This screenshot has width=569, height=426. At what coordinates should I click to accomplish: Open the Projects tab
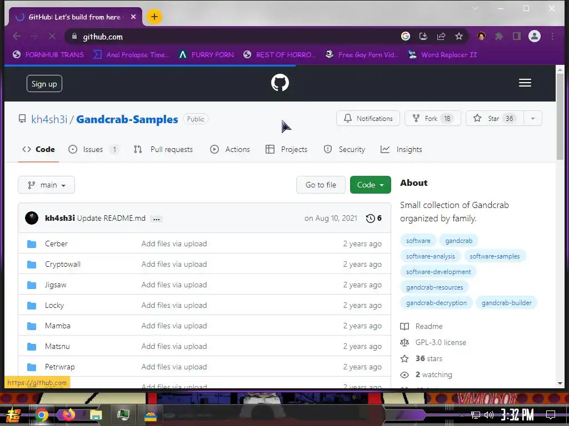(x=286, y=149)
